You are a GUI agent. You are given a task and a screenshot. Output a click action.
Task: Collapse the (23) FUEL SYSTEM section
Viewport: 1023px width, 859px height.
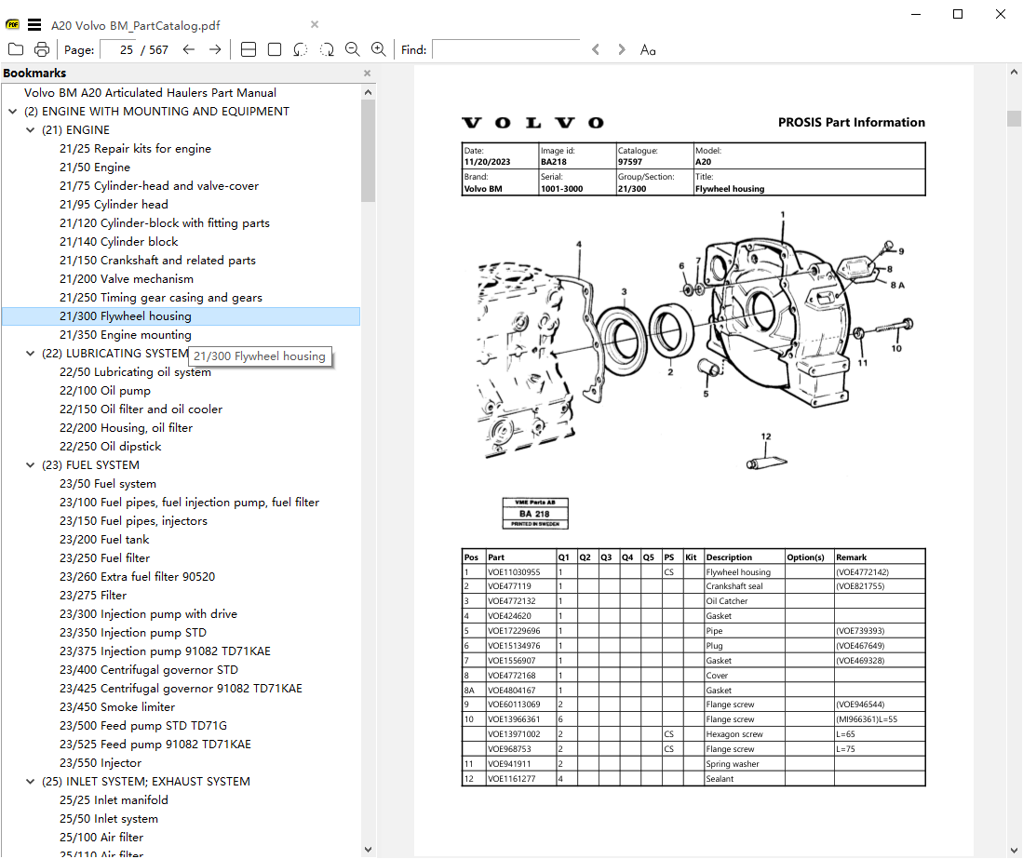click(x=30, y=465)
